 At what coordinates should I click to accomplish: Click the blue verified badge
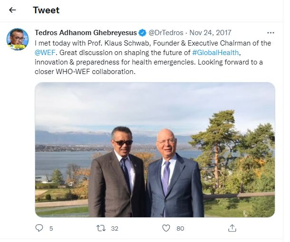click(143, 33)
